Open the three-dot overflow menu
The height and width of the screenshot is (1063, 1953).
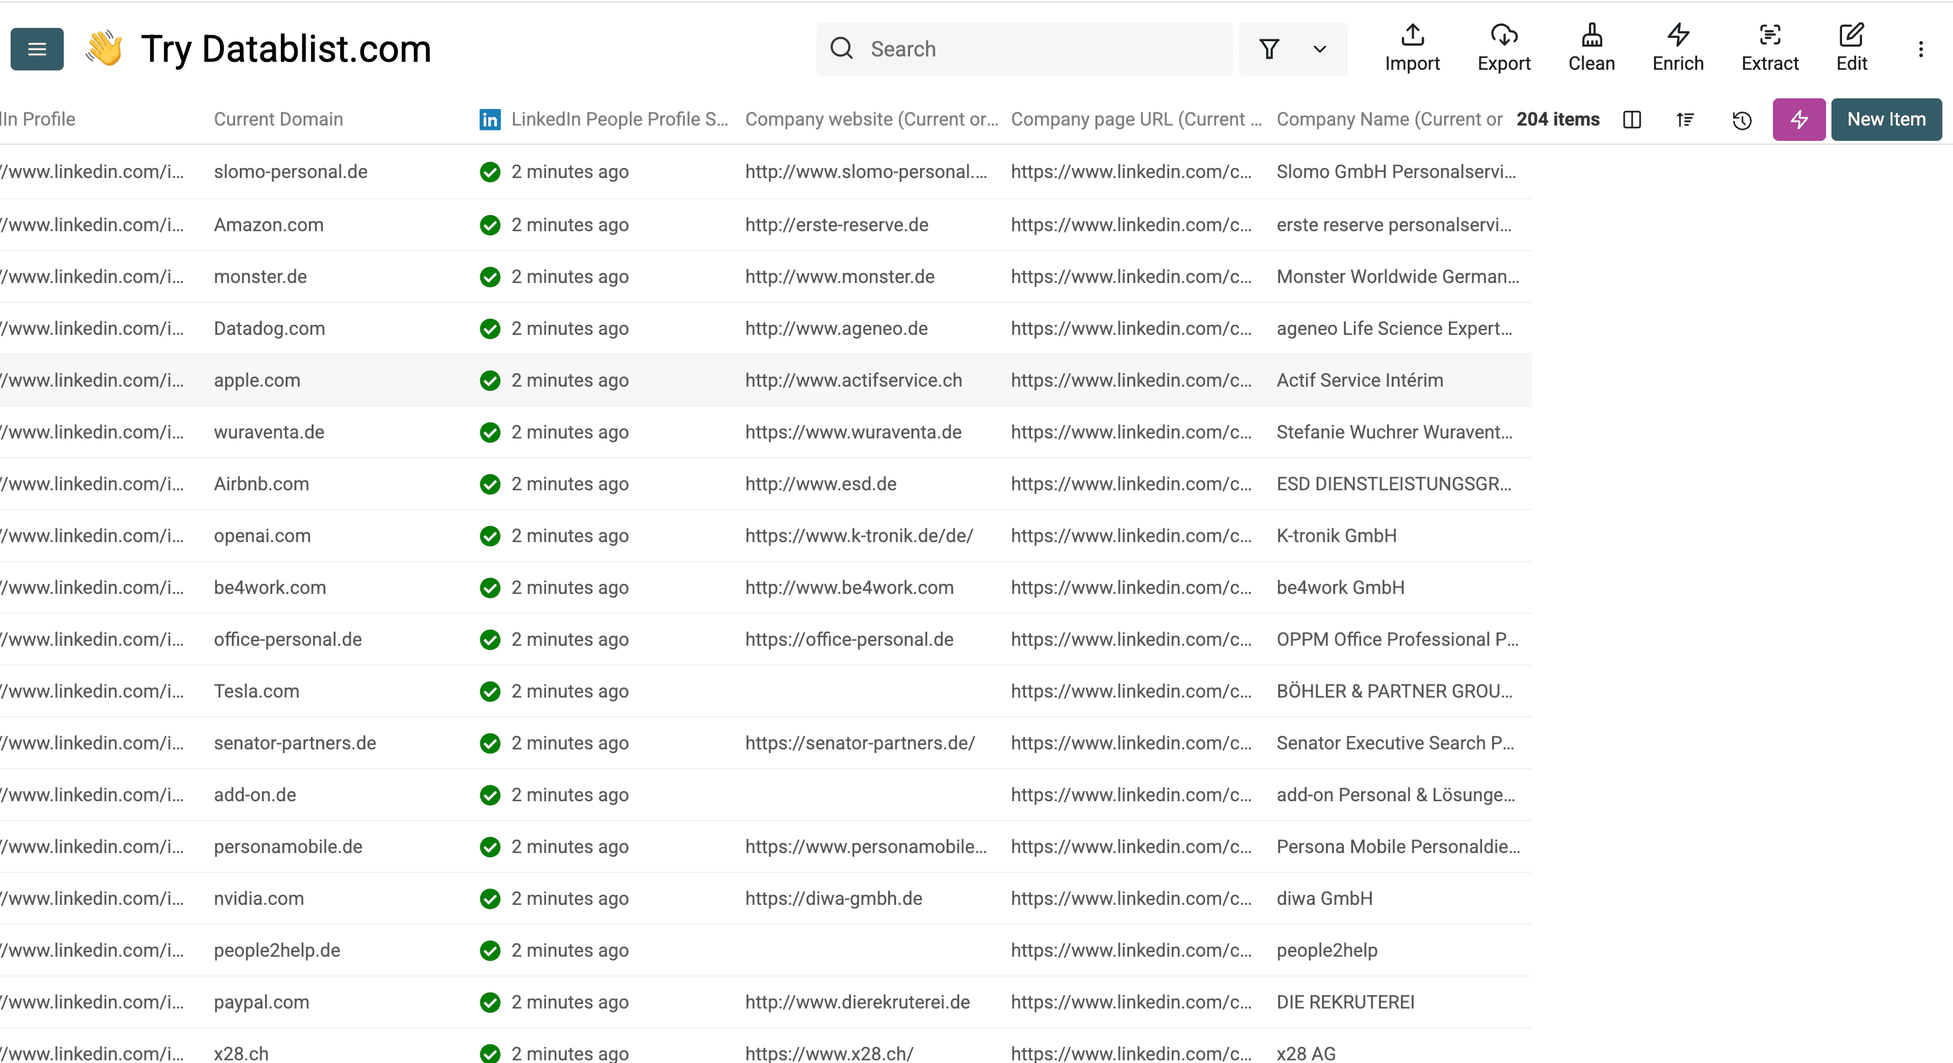pos(1922,48)
